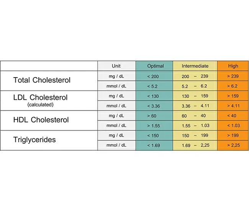The height and width of the screenshot is (211, 249).
Task: Click the "> 60" HDL optimal cell
Action: point(152,116)
